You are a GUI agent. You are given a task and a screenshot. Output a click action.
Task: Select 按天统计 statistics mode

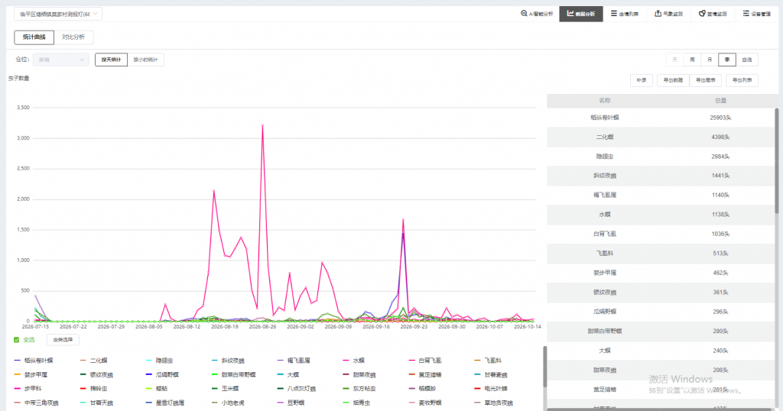(112, 60)
